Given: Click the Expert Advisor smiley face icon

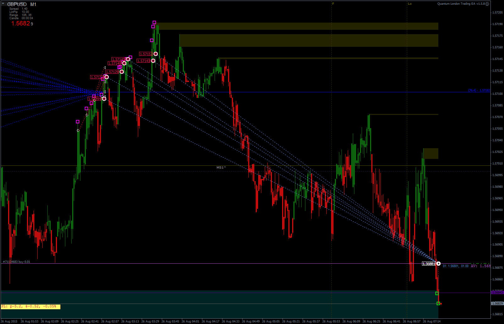Looking at the screenshot, I should (x=487, y=4).
